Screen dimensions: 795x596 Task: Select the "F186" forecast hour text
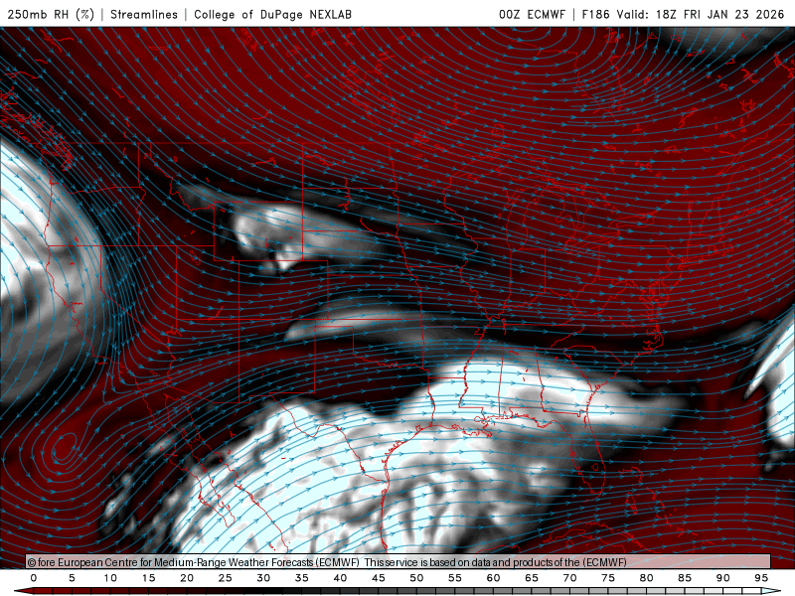pyautogui.click(x=595, y=14)
